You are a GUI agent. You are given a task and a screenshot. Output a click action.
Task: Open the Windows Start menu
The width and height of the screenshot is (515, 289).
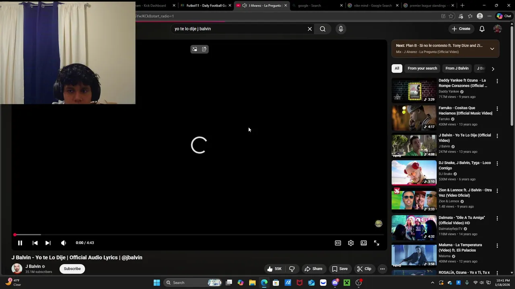point(157,283)
